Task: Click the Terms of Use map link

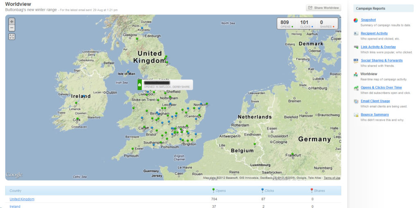Action: tap(332, 178)
